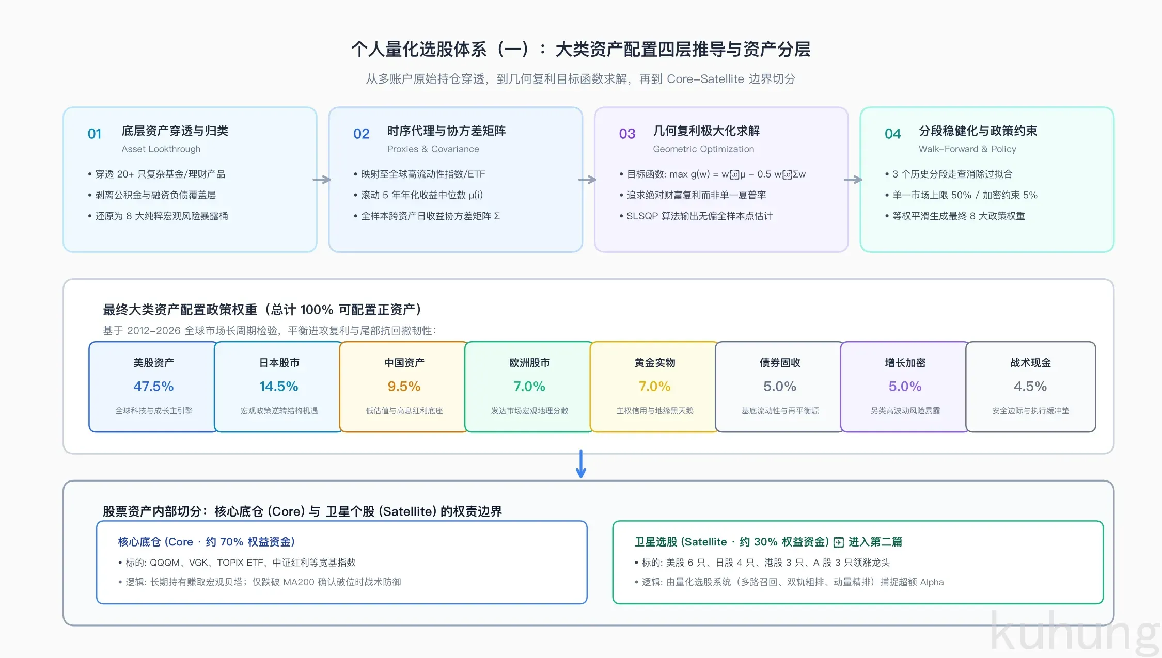
Task: Click the 战术现金 4.5% card
Action: 1031,387
